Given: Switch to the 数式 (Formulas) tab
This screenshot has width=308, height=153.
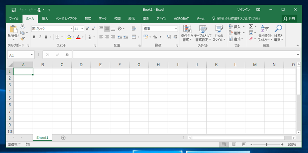Looking at the screenshot, I should click(88, 19).
